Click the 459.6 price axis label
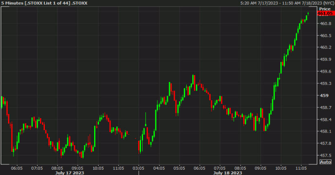The height and width of the screenshot is (175, 335). (x=325, y=71)
